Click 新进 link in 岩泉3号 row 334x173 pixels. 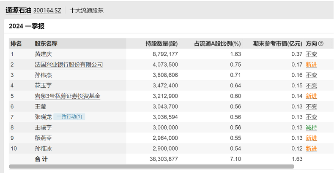[x=311, y=96]
